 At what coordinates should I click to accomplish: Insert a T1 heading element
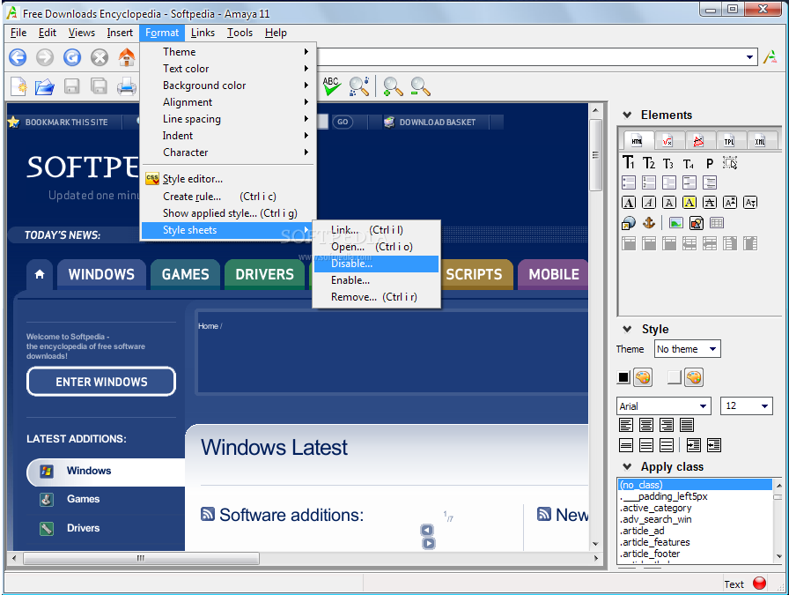[629, 163]
